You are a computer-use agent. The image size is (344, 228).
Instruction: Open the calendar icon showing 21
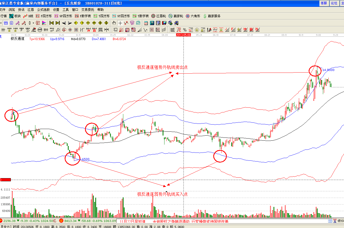146,23
